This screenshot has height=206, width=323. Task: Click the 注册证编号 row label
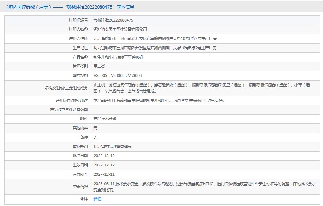78,20
